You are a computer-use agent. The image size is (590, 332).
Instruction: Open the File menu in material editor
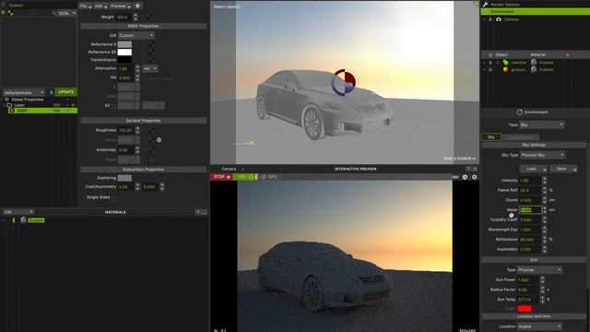(x=86, y=6)
